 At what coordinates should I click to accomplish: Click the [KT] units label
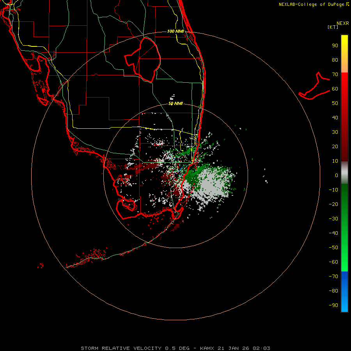click(x=333, y=27)
